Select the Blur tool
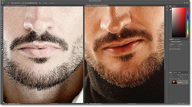Viewport: 192px width, 107px height. click(2, 30)
